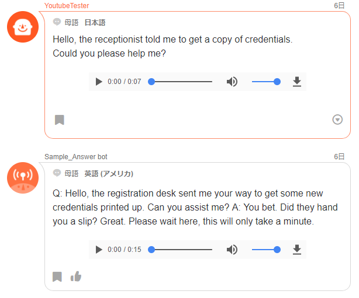Image resolution: width=359 pixels, height=298 pixels.
Task: Click speech bubble icon beside 日本語
Action: coord(57,22)
